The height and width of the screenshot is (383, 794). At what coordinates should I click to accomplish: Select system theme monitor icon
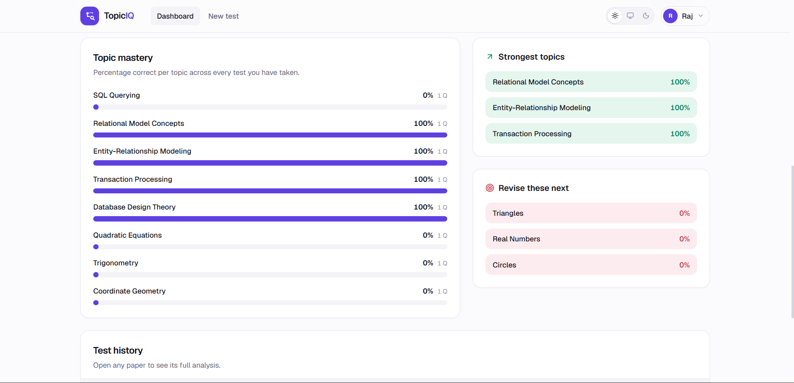click(x=630, y=16)
